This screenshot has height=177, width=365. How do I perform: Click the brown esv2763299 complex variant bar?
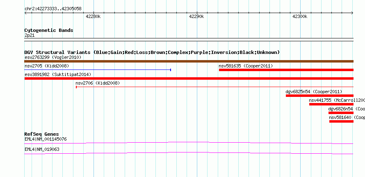point(189,61)
